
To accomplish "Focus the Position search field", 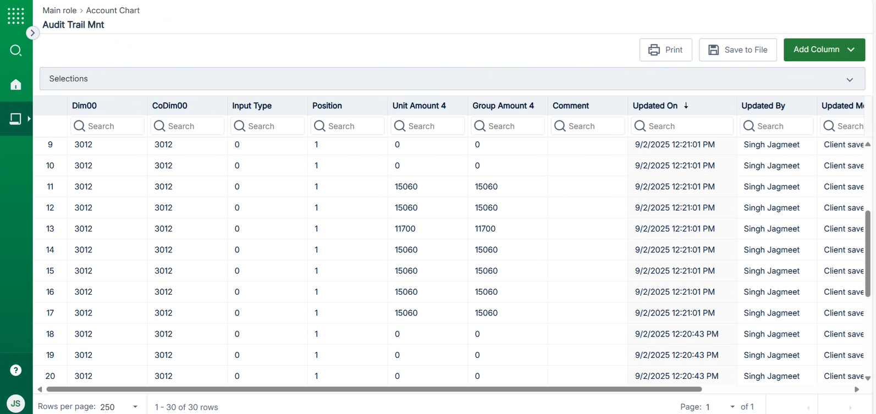I will click(348, 126).
